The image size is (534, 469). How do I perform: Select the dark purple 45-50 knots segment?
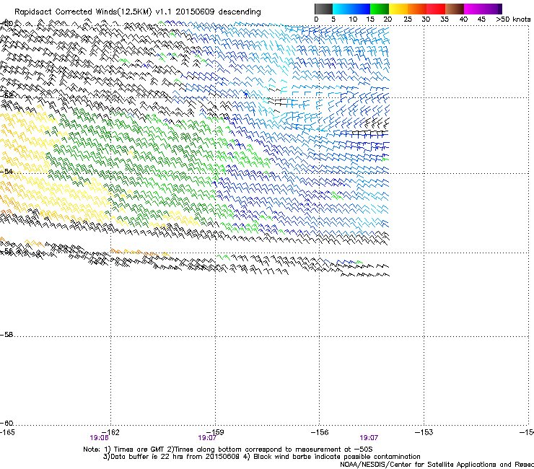[492, 9]
